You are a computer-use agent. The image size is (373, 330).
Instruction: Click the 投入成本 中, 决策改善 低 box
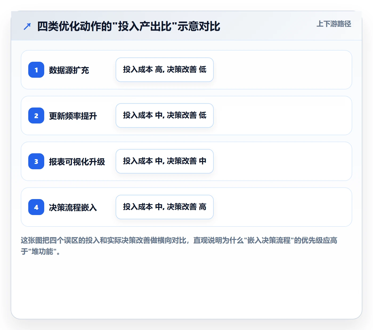coord(165,115)
